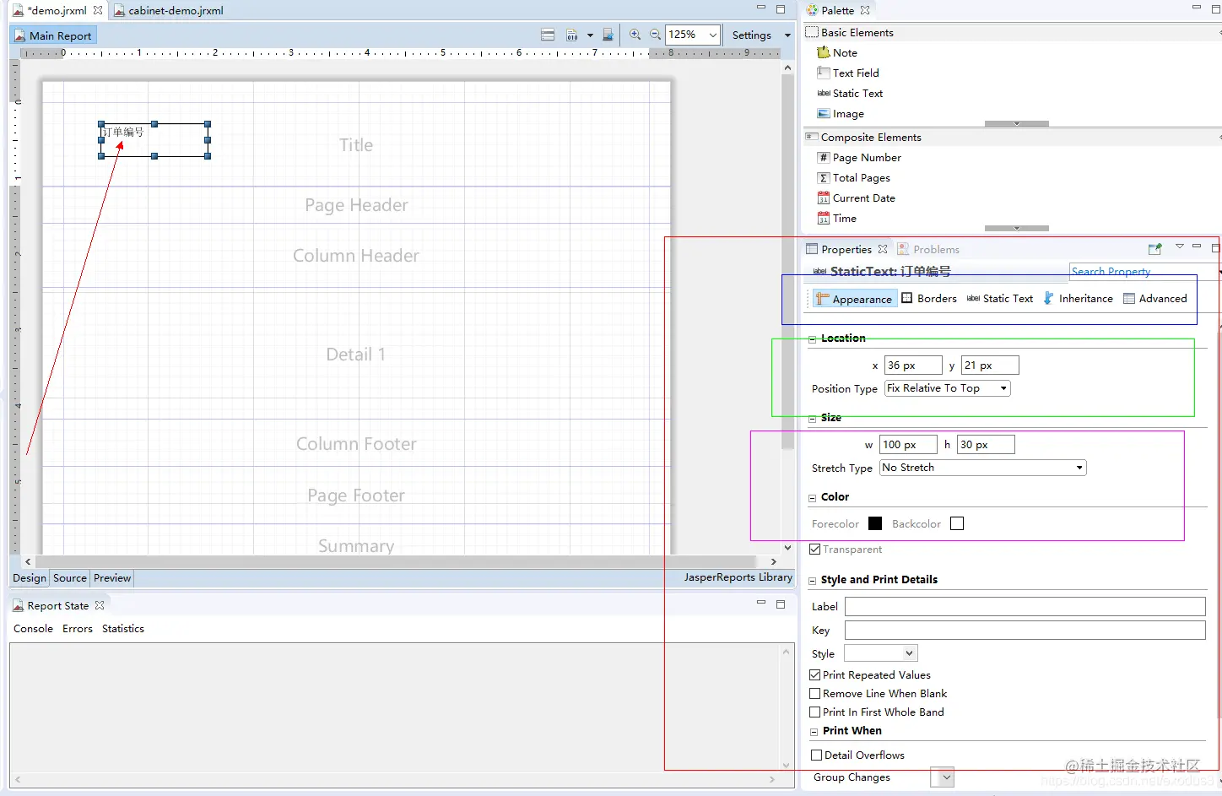This screenshot has width=1222, height=796.
Task: Expand the Composite Elements palette drawer
Action: click(x=1012, y=137)
